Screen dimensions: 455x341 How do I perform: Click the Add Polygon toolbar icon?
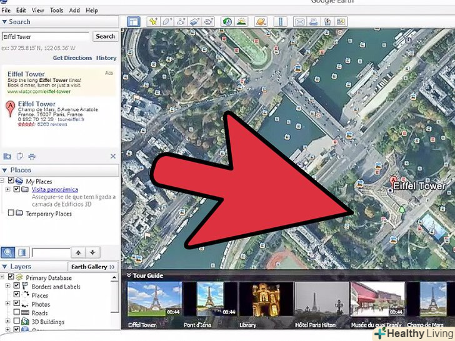pos(167,22)
